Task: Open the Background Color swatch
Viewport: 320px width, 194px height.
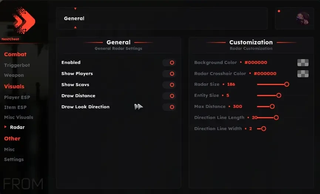Action: (x=303, y=62)
